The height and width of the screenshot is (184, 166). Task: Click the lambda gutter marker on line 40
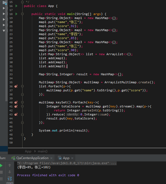pos(16,102)
